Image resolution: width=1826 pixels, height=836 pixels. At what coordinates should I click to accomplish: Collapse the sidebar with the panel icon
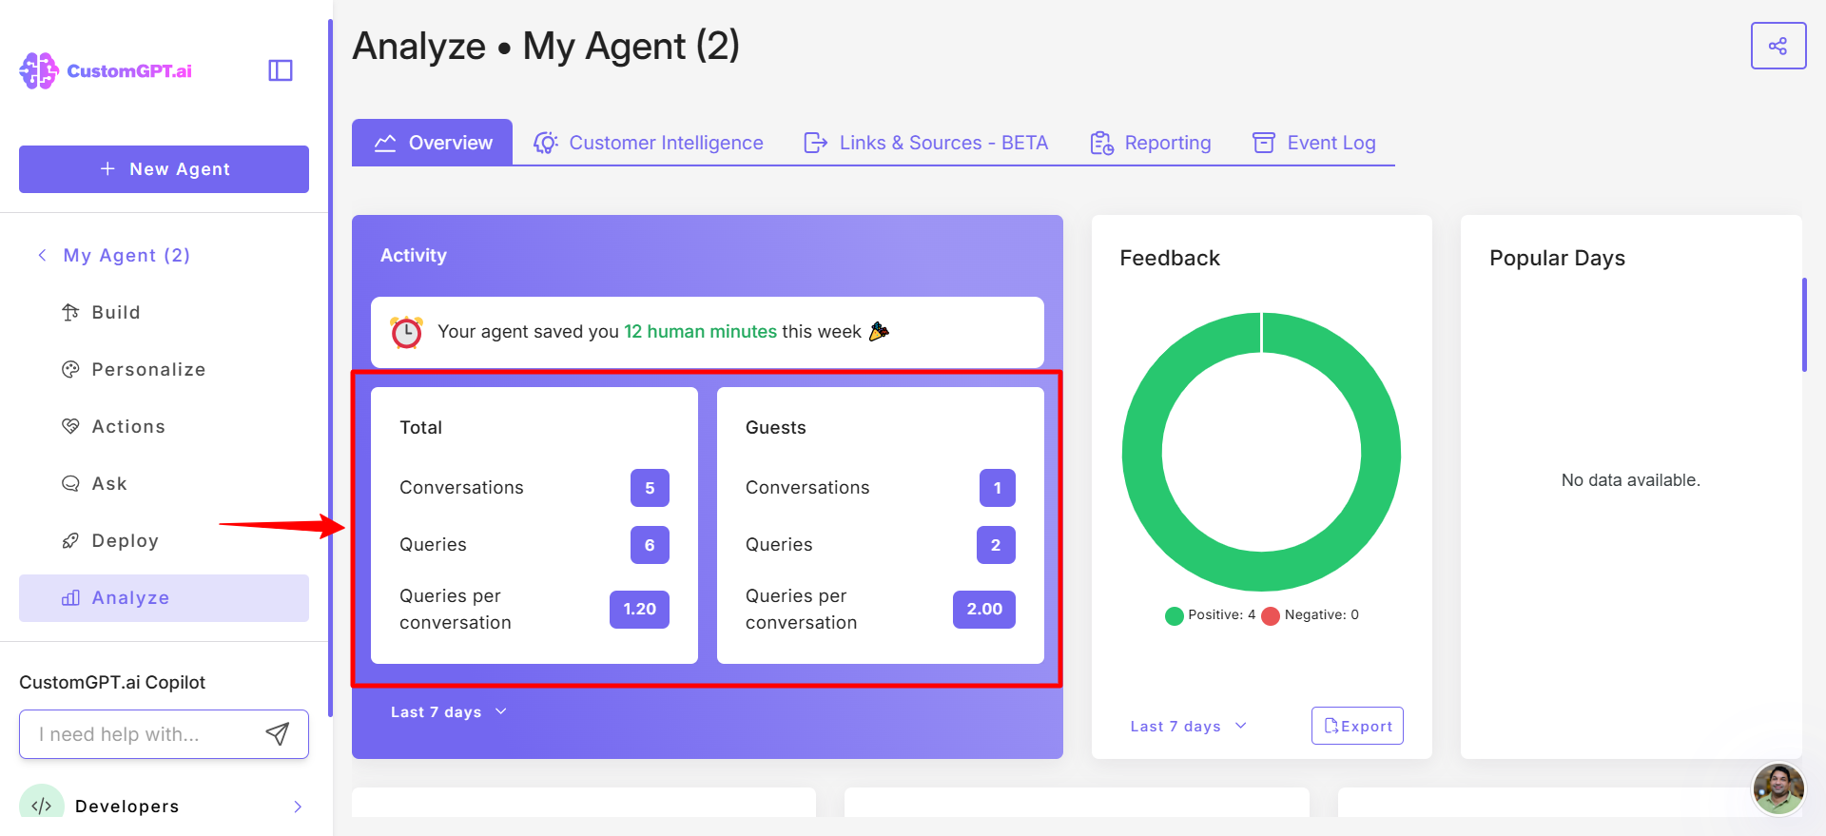click(x=281, y=70)
